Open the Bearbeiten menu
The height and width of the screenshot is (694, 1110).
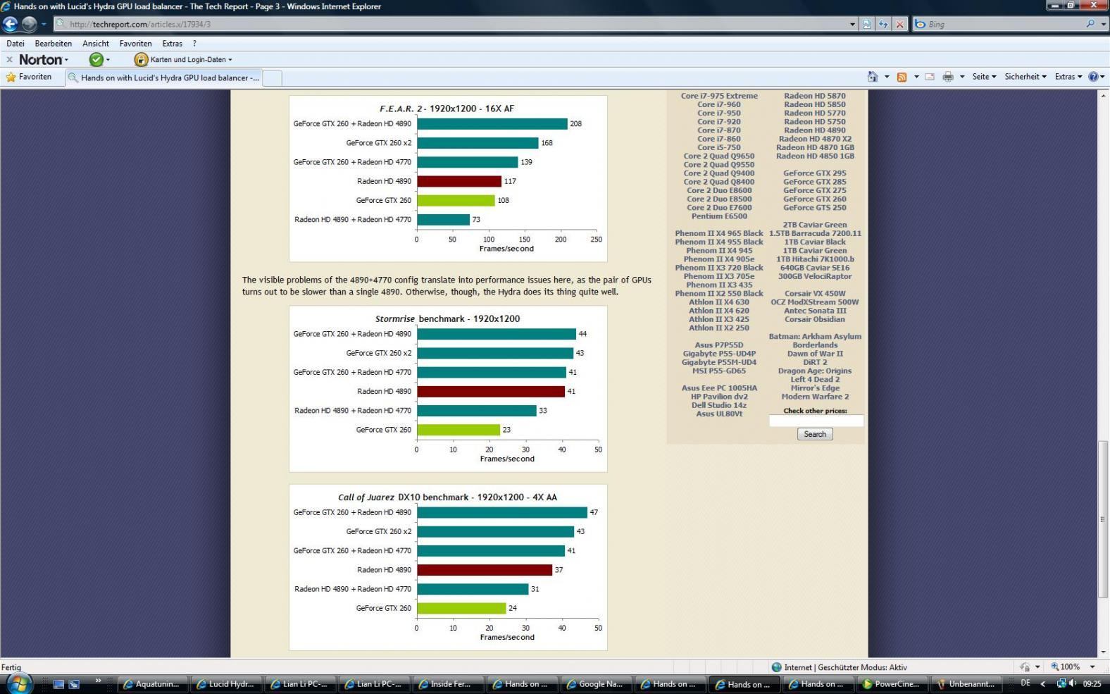pyautogui.click(x=54, y=44)
